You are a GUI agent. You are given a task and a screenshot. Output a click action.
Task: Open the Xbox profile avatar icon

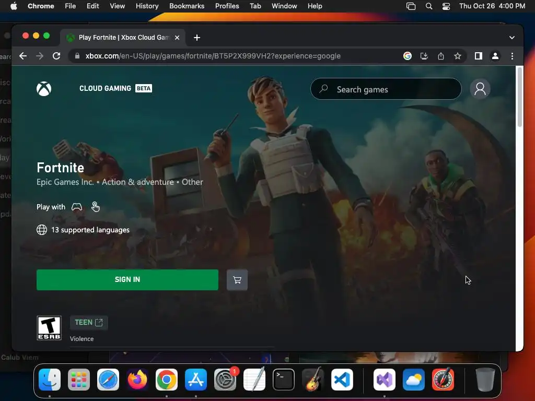pyautogui.click(x=480, y=89)
